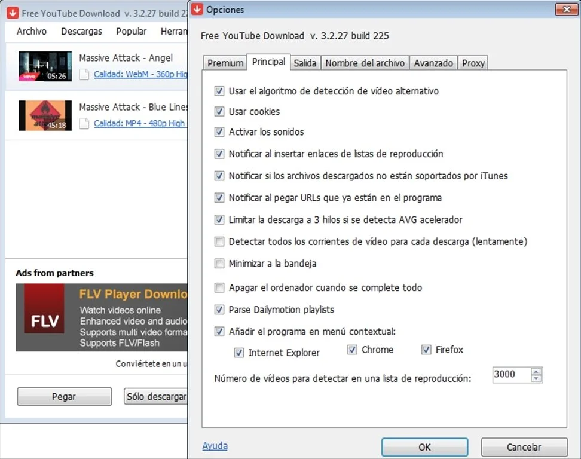This screenshot has height=459, width=581.
Task: Switch to the Salida tab
Action: [305, 62]
